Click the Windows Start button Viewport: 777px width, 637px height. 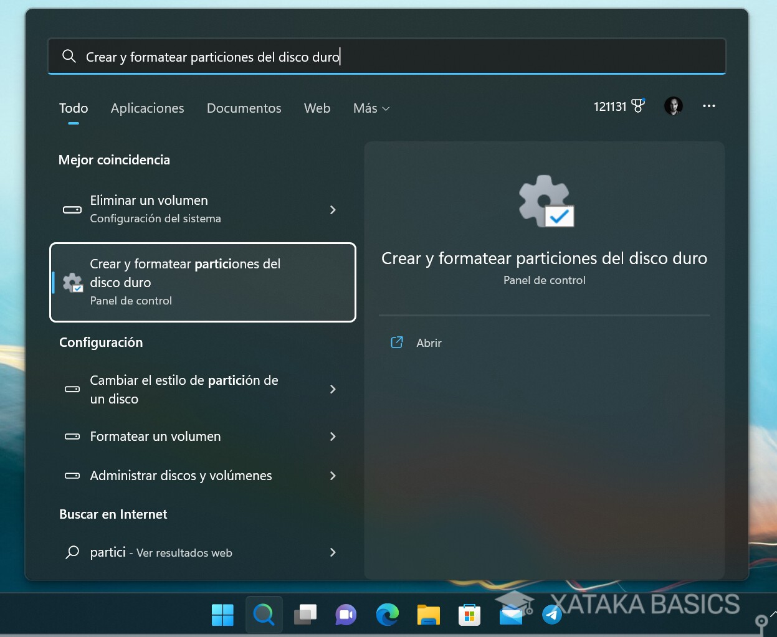point(222,615)
